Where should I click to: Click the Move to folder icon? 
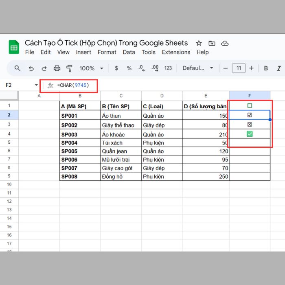click(212, 43)
